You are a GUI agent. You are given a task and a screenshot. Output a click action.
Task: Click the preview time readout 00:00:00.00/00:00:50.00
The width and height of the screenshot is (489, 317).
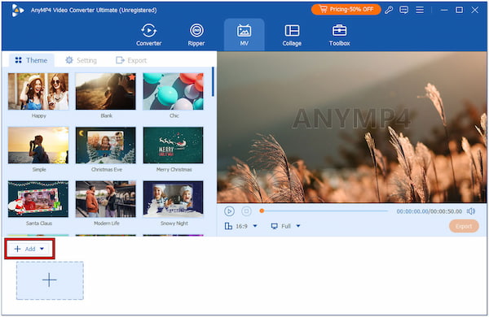pyautogui.click(x=430, y=211)
